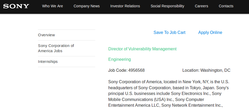The width and height of the screenshot is (249, 108).
Task: Select Careers in the top navigation
Action: 201,6
